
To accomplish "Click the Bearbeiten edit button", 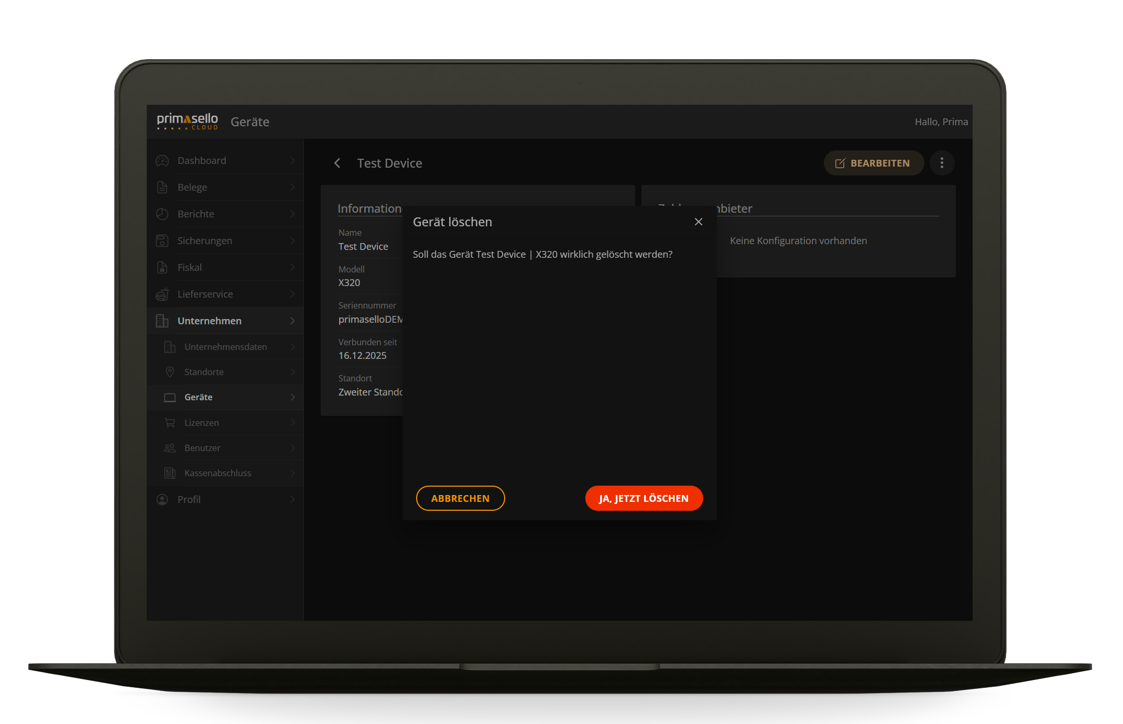I will (873, 163).
